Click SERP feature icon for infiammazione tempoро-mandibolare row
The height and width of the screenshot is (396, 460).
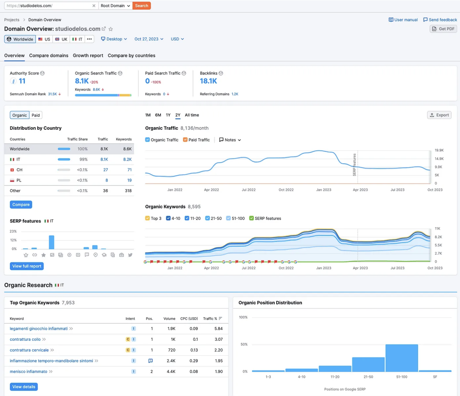click(x=150, y=361)
